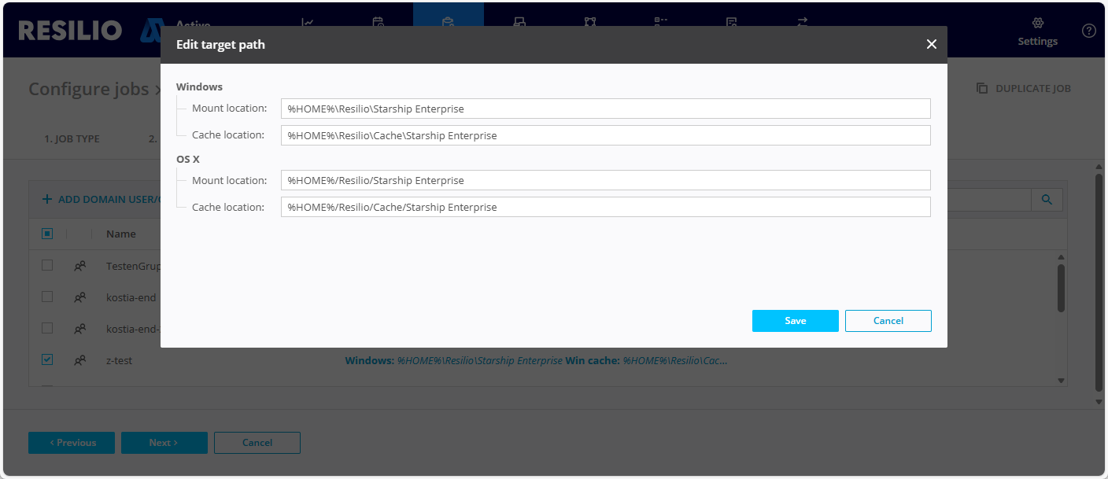Click the Resilio logo
1108x479 pixels.
point(70,31)
